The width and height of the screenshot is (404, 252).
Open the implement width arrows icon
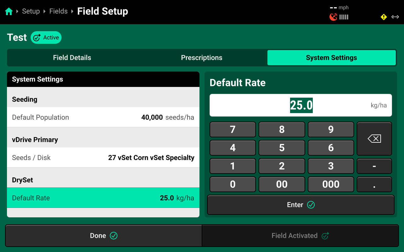[395, 17]
